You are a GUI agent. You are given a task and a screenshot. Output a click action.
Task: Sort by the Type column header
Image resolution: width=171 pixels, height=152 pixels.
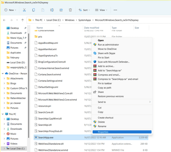[x=114, y=28]
